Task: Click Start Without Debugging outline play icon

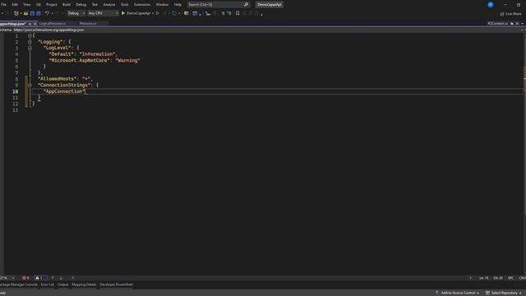Action: [157, 13]
